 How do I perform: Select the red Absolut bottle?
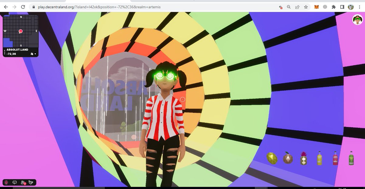pos(335,158)
